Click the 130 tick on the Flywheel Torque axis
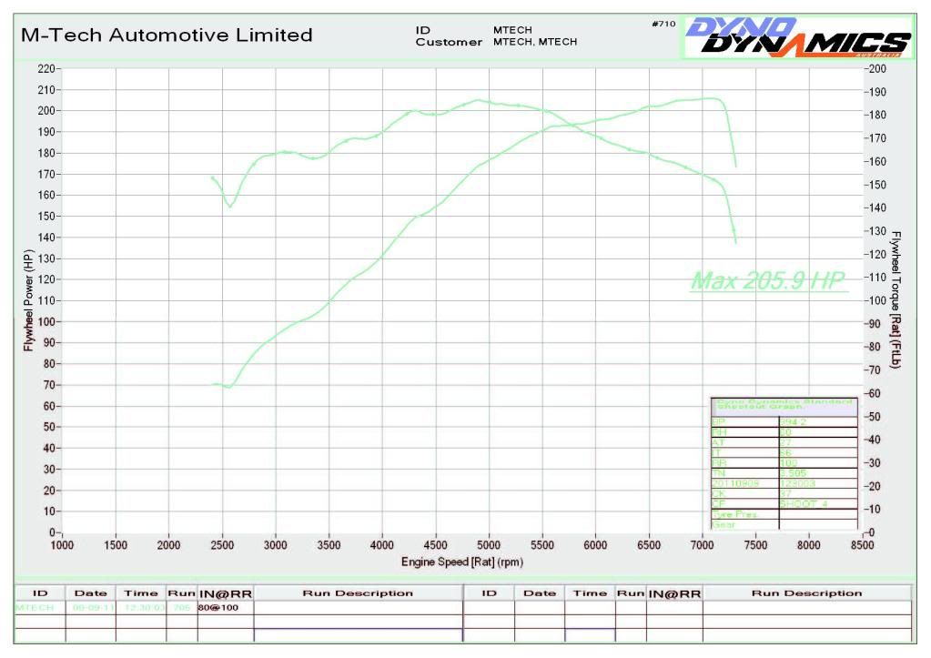The image size is (931, 658). 877,231
